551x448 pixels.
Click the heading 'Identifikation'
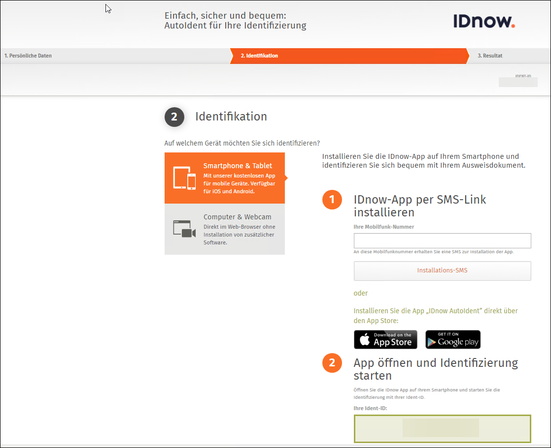(x=231, y=117)
